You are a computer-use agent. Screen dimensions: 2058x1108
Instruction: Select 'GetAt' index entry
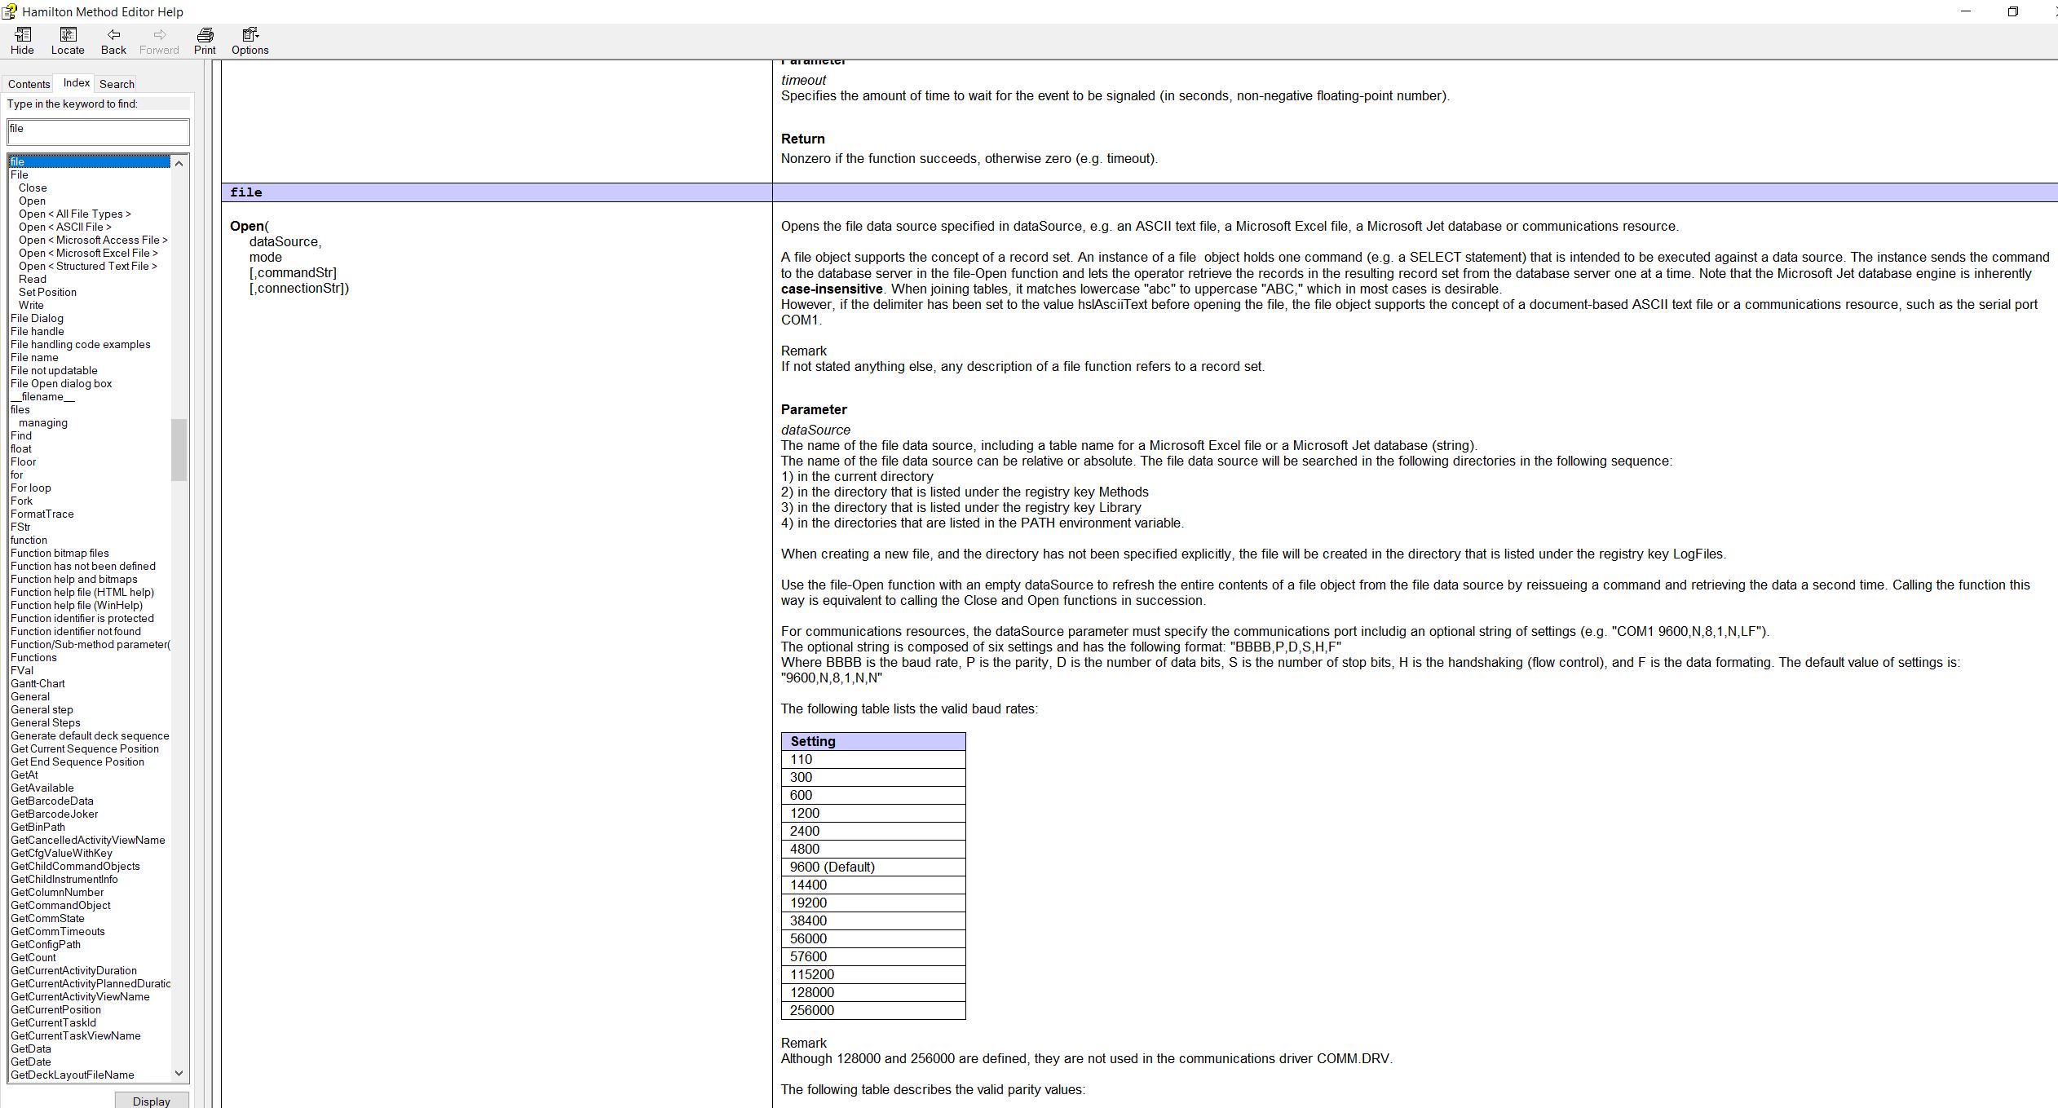tap(24, 775)
